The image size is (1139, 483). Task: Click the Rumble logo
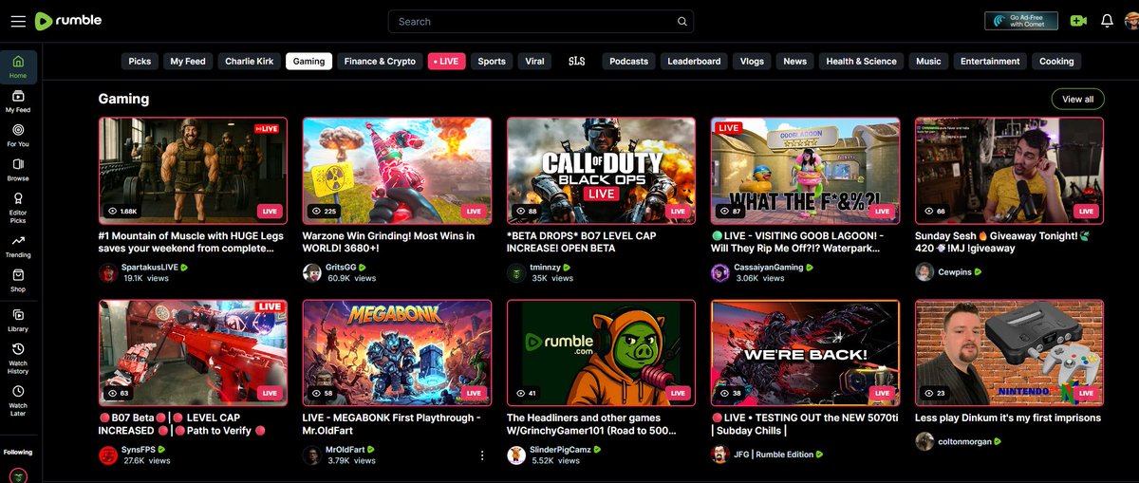pyautogui.click(x=68, y=21)
